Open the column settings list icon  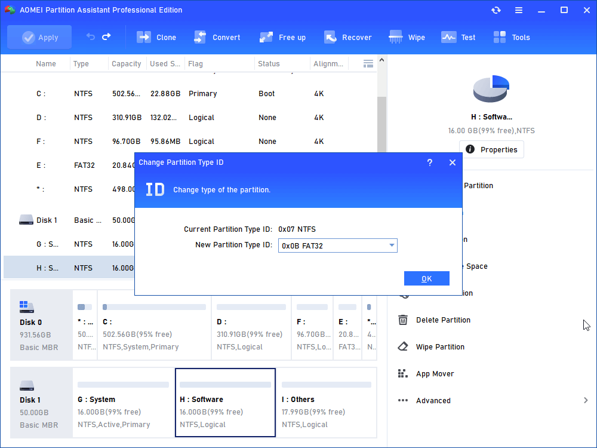[x=368, y=64]
